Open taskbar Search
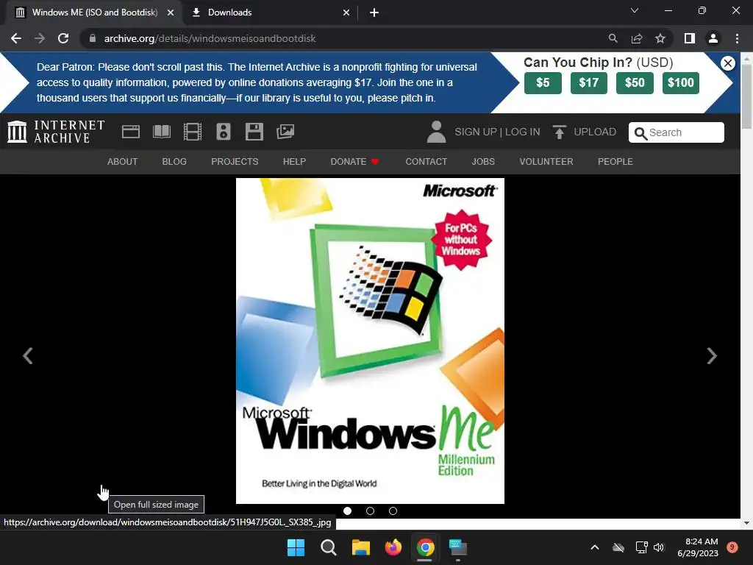Viewport: 753px width, 565px height. point(329,547)
